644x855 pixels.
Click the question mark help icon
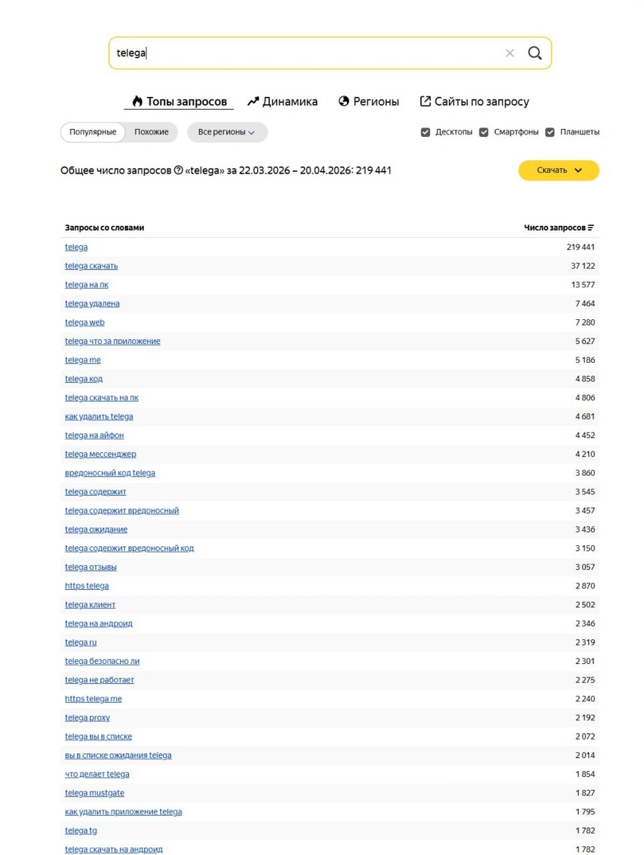pyautogui.click(x=178, y=170)
